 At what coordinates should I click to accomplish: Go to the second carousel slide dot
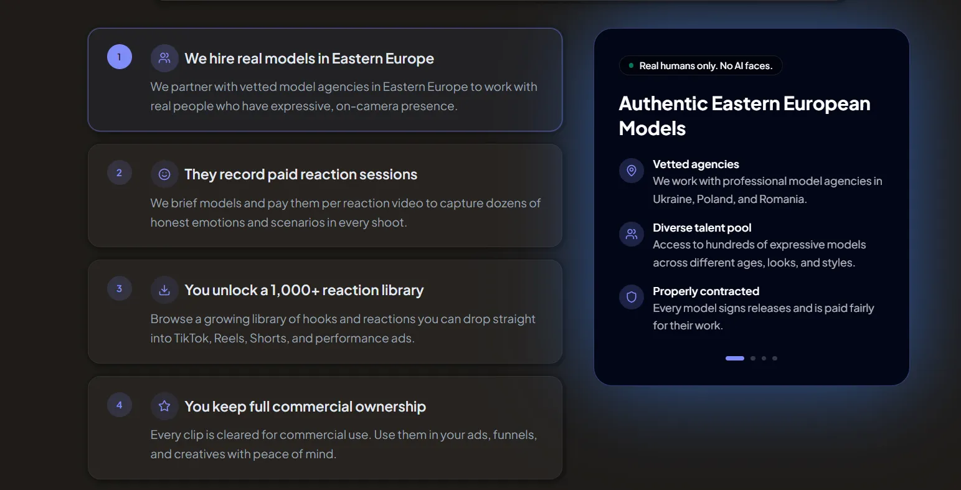(753, 358)
